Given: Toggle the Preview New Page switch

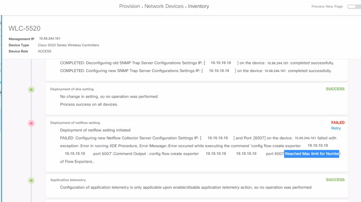Looking at the screenshot, I should (x=354, y=6).
